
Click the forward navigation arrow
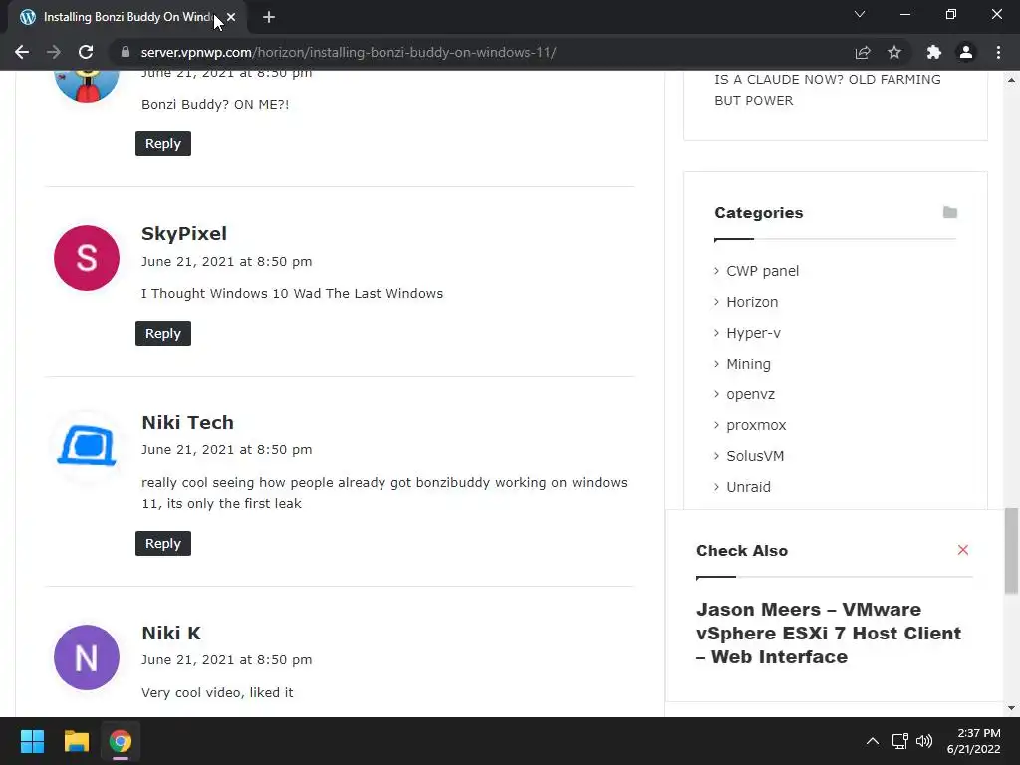pos(54,52)
